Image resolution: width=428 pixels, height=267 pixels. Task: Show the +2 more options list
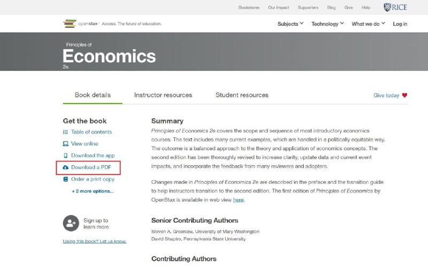coord(93,191)
